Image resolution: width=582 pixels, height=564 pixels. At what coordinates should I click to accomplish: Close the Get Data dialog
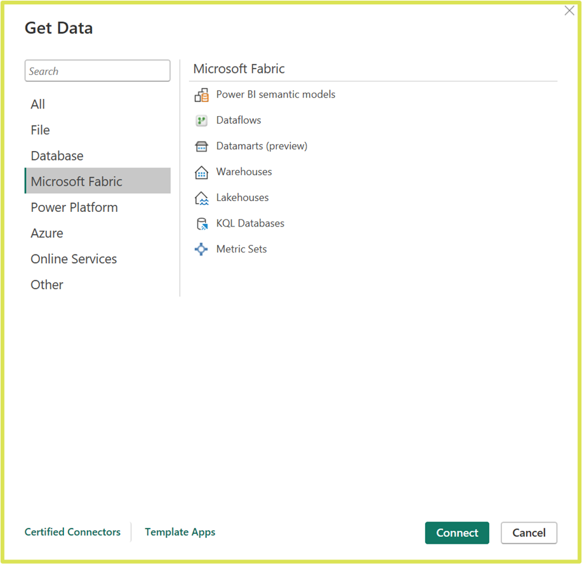pos(569,11)
